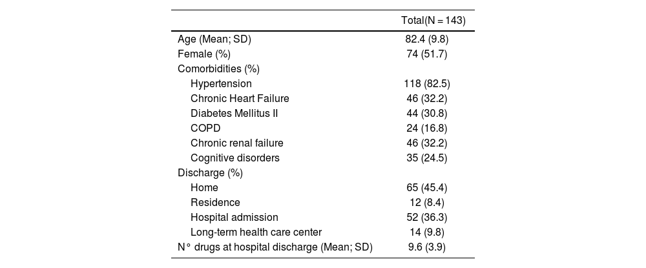Click the Hypertension value 118 (82.5)
The height and width of the screenshot is (268, 646).
(x=427, y=83)
